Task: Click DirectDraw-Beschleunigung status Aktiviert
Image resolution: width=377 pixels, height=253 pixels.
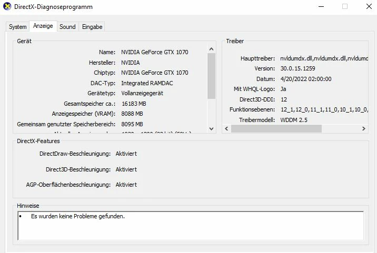Action: [x=126, y=154]
